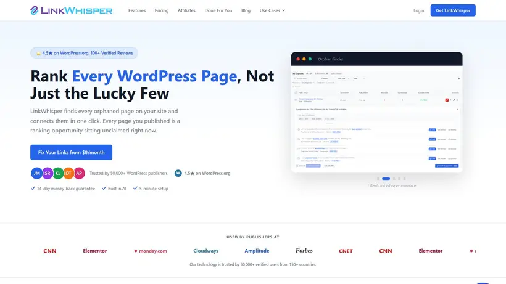Click the "4.5★ on WordPress.org" text beside the avatars

point(207,173)
